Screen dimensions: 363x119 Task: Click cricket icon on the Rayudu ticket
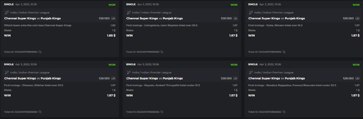(129, 72)
